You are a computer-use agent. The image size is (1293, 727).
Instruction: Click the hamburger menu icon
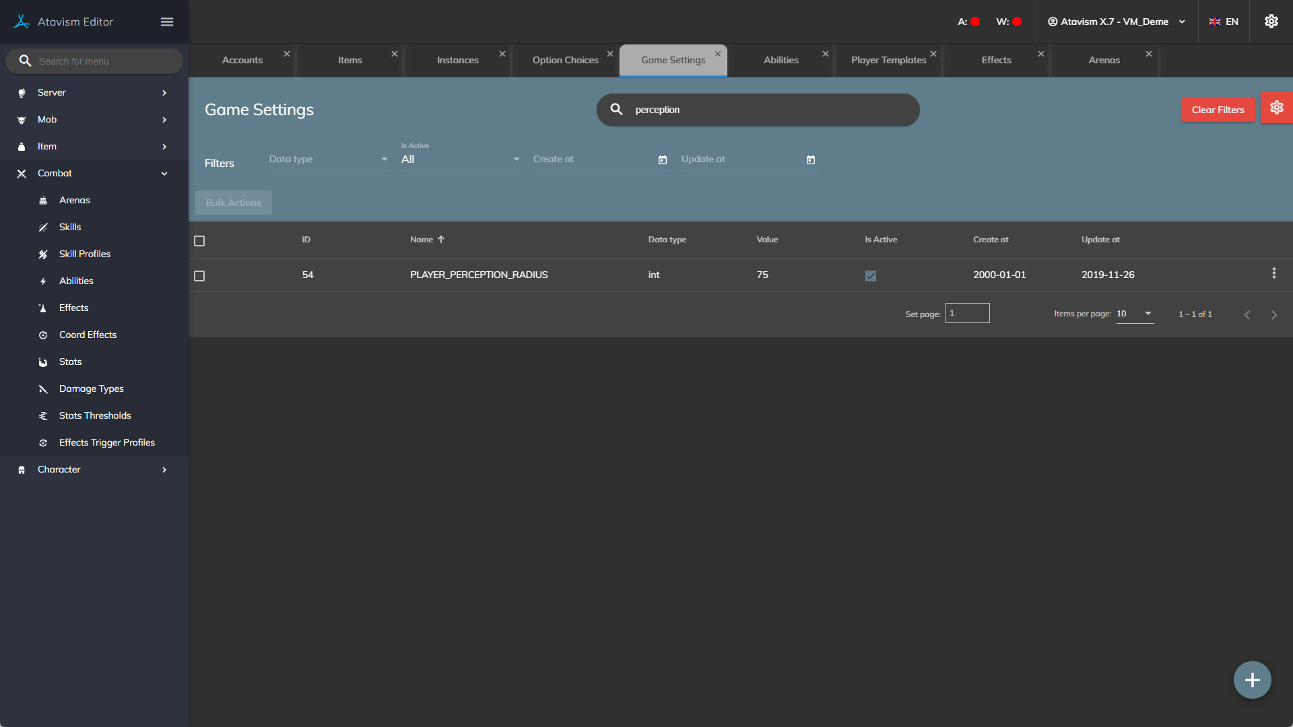167,22
